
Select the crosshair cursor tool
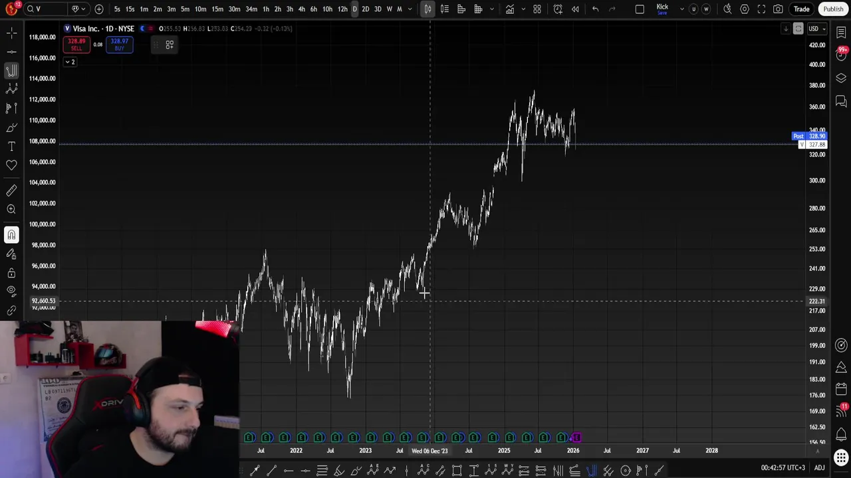11,33
